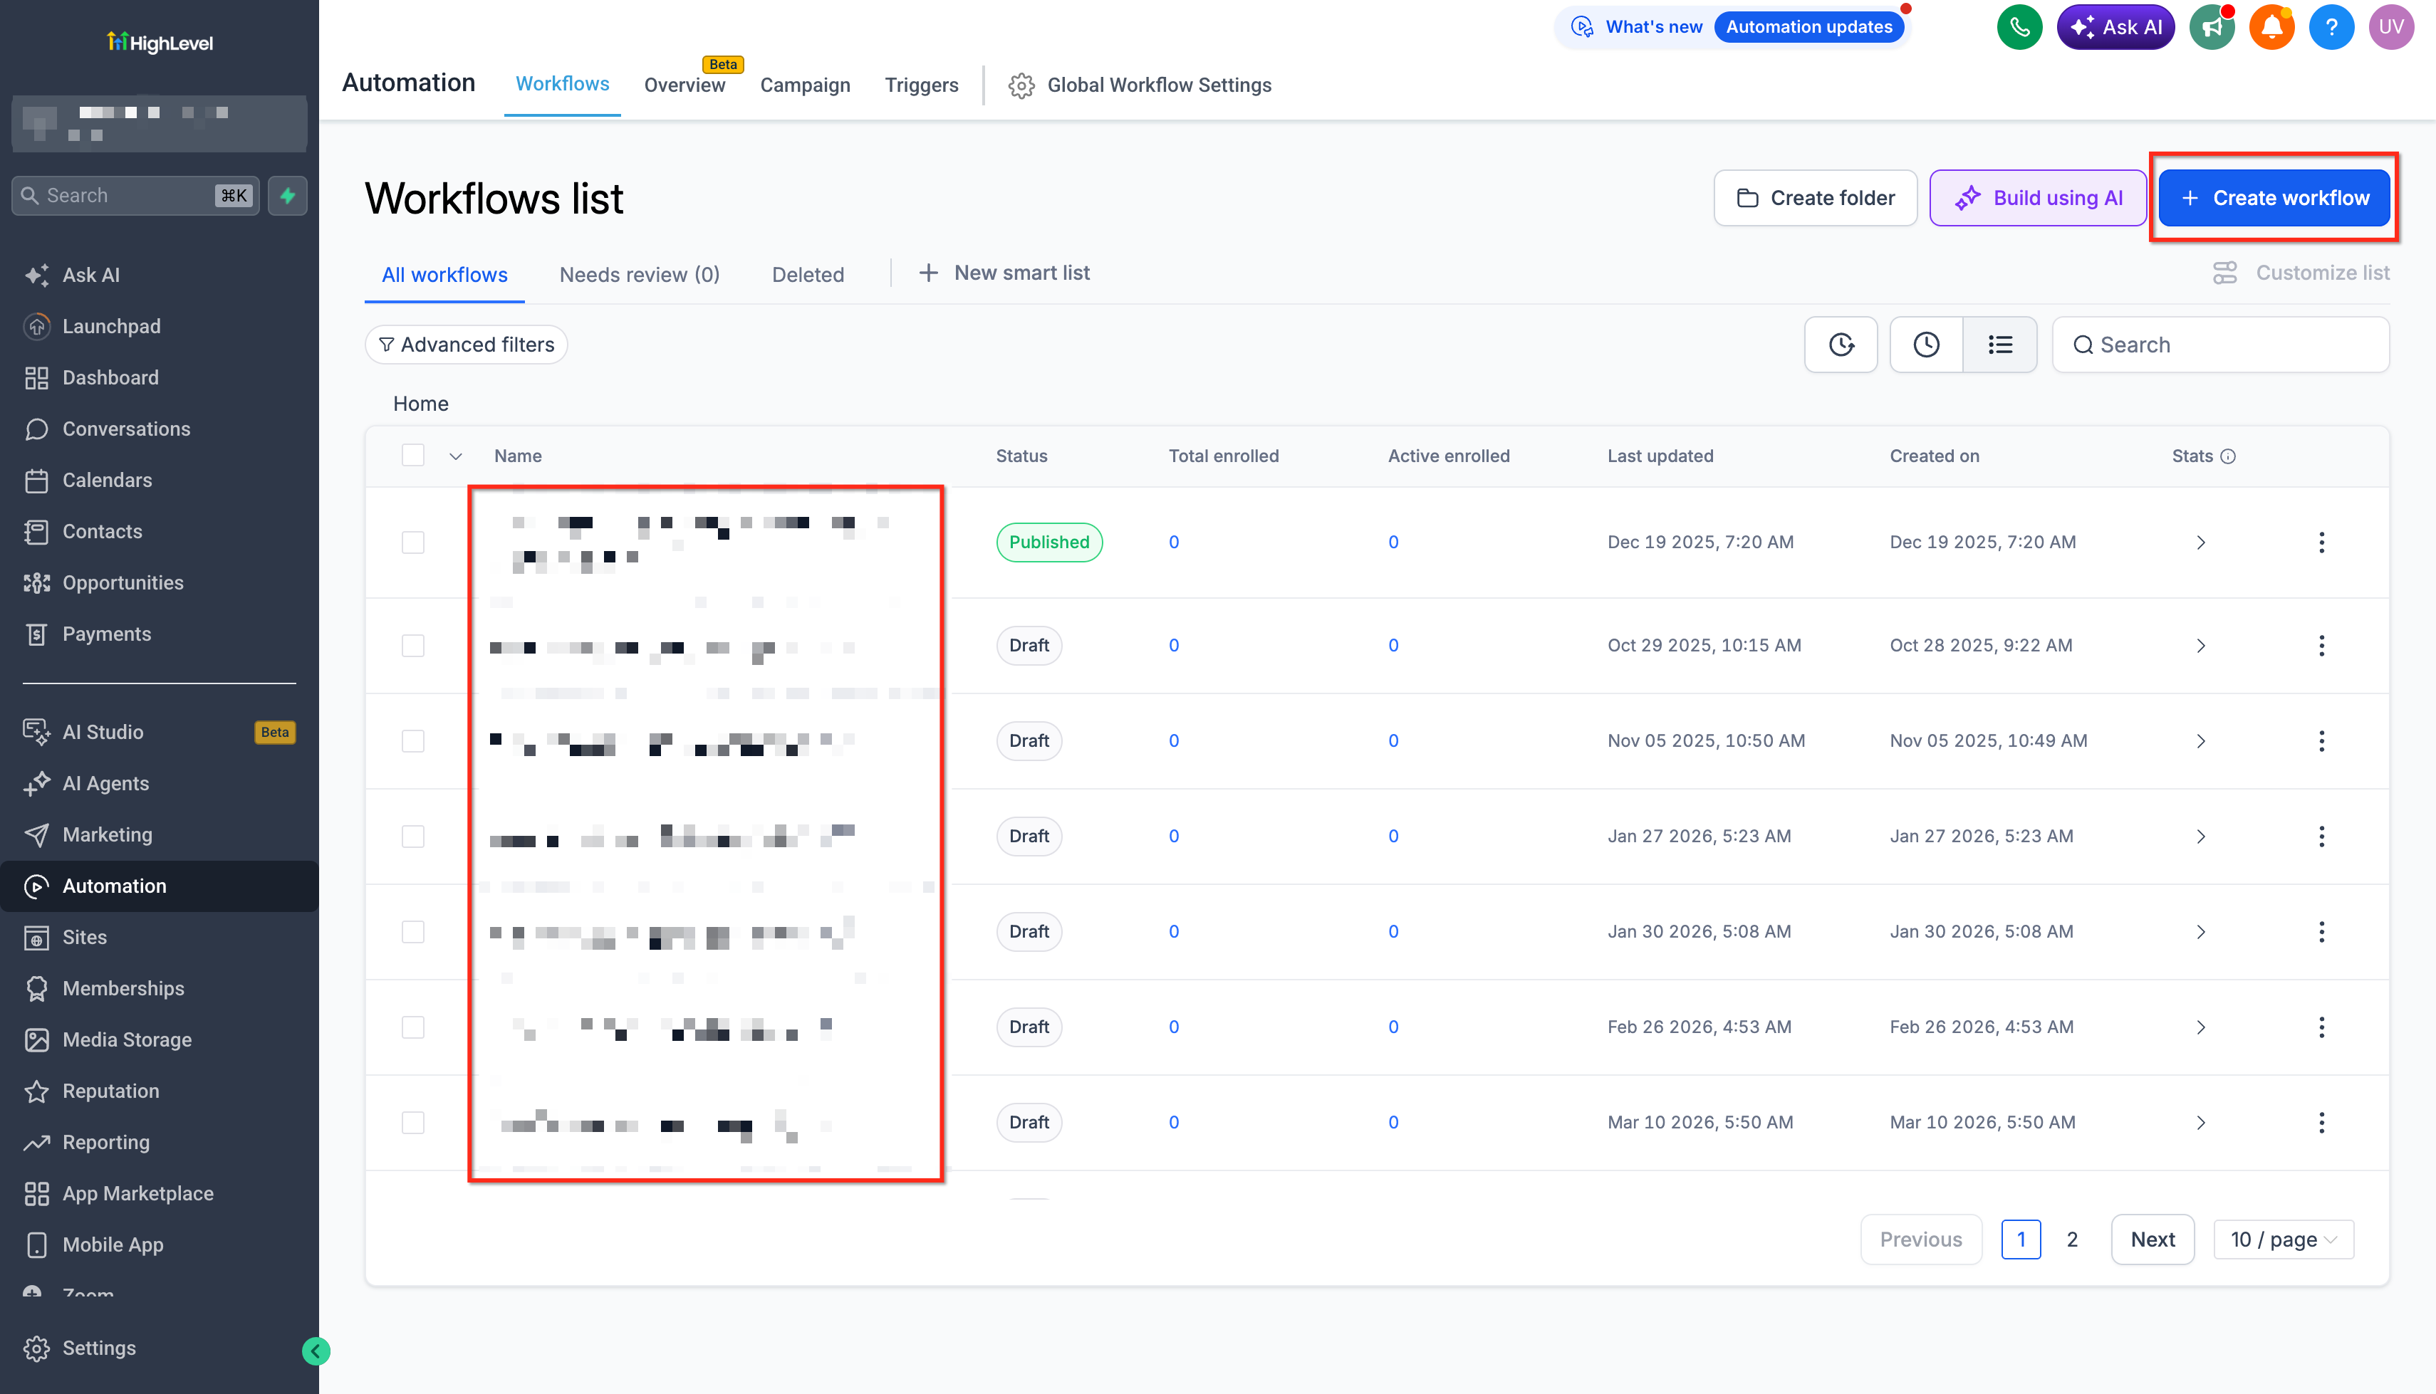This screenshot has height=1394, width=2436.
Task: Click the clock history icon
Action: tap(1925, 345)
